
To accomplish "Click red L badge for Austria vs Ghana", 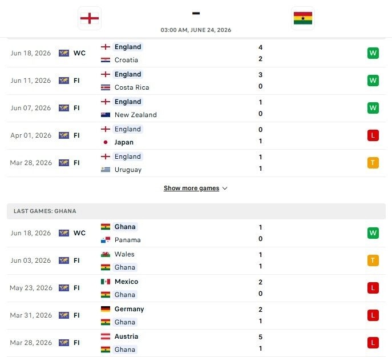I will pyautogui.click(x=373, y=343).
